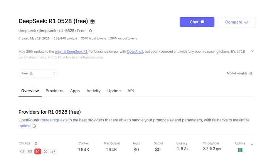
Task: Click the red data policy document icon
Action: [x=38, y=151]
